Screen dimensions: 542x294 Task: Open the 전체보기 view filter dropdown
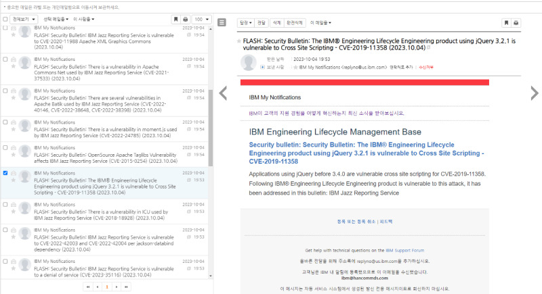[x=24, y=20]
